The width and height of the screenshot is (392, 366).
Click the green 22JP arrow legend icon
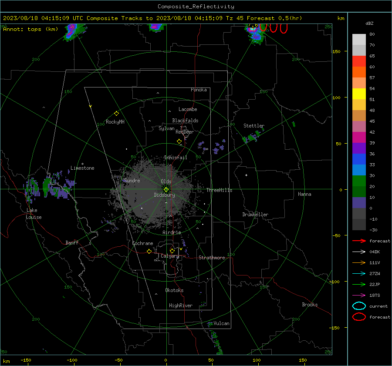pos(359,284)
